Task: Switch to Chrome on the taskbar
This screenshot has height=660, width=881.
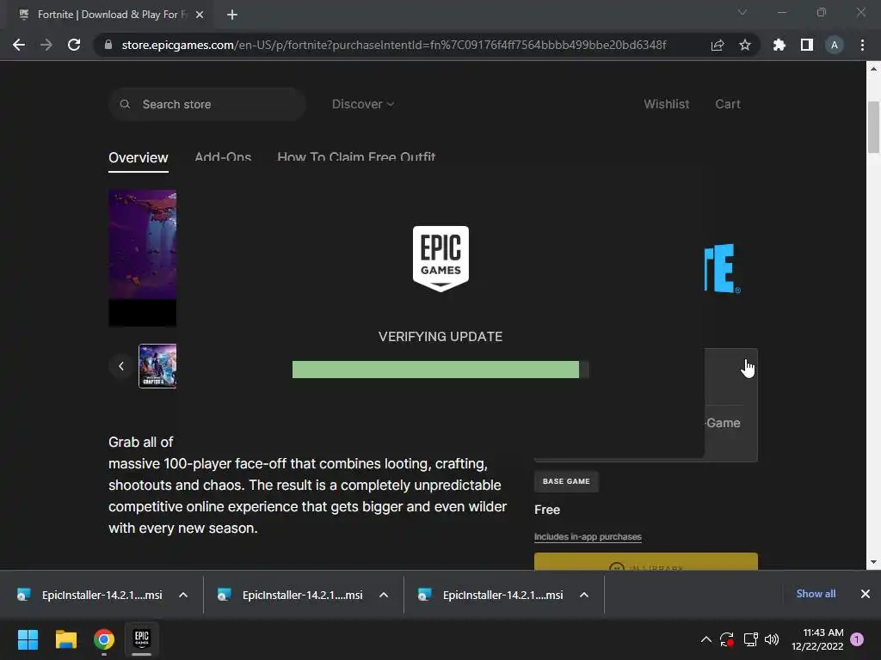Action: tap(104, 639)
